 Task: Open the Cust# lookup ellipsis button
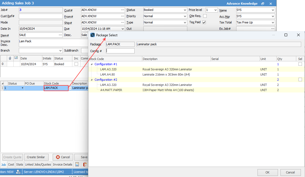(x=123, y=10)
